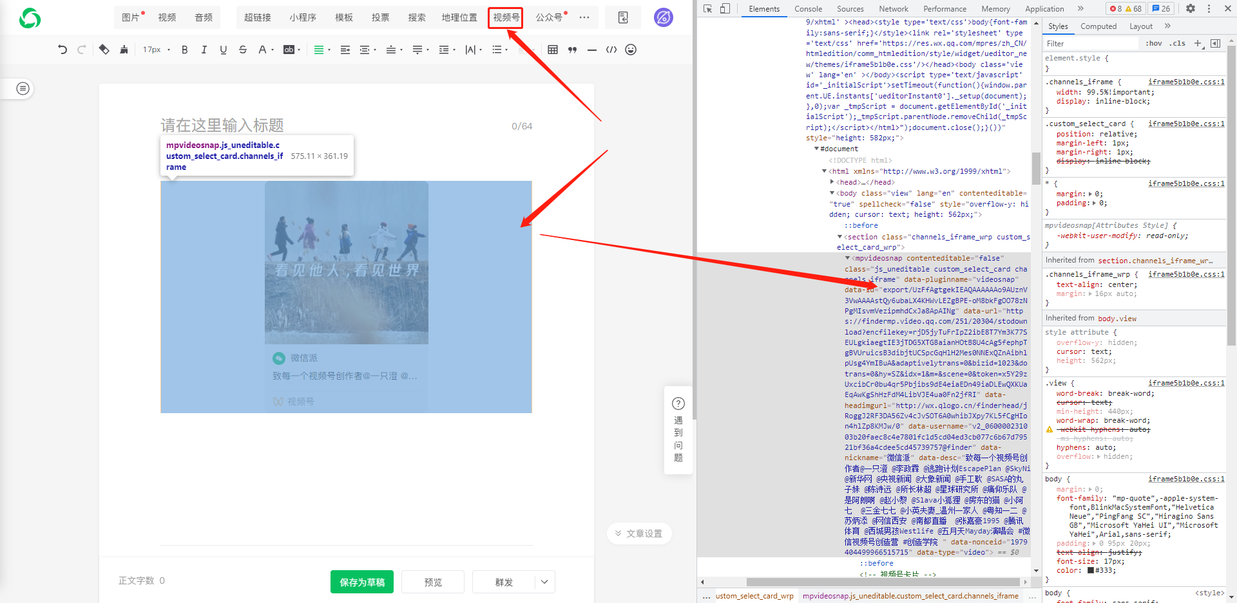The height and width of the screenshot is (603, 1237).
Task: Click the green WeChat editor logo
Action: (30, 18)
